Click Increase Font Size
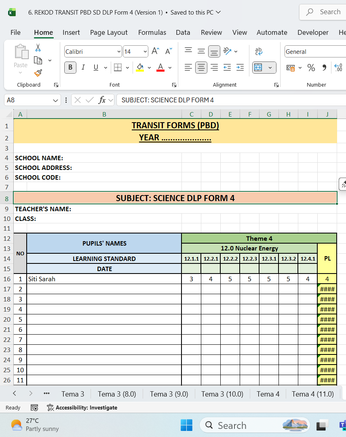Screen dimensions: 346x437 pyautogui.click(x=154, y=51)
